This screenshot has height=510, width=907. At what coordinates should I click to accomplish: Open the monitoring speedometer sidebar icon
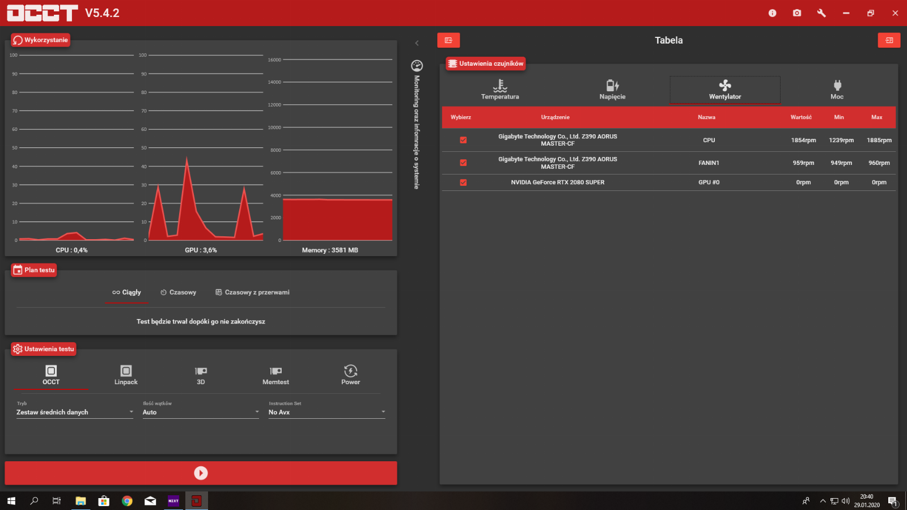417,66
